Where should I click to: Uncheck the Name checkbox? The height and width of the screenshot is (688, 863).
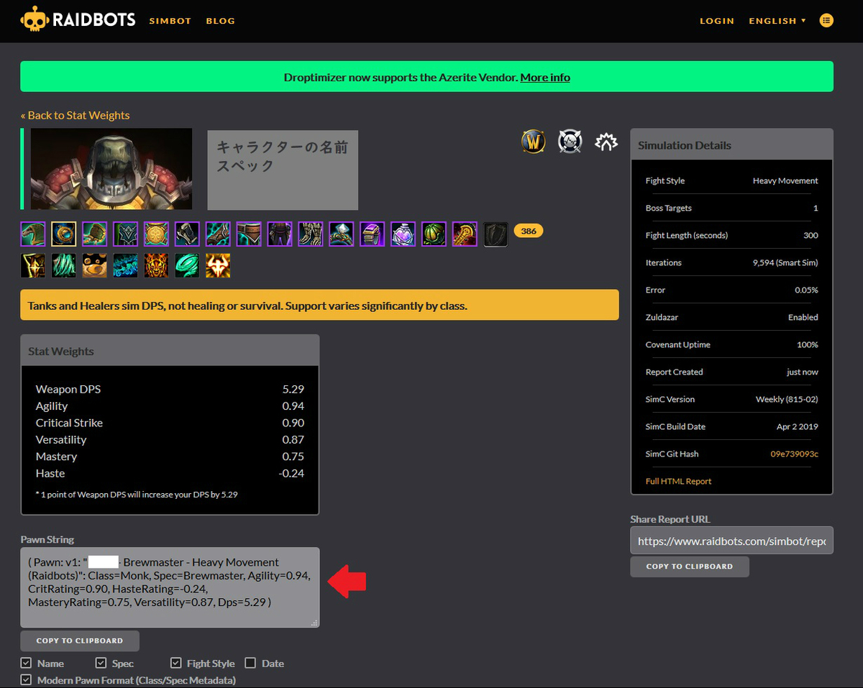(x=26, y=663)
